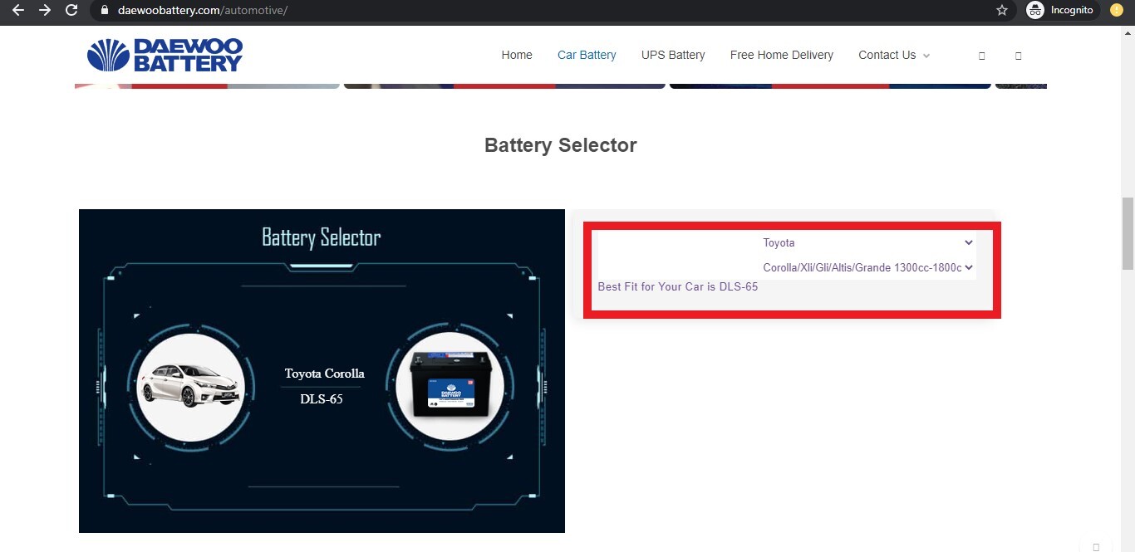1135x552 pixels.
Task: Click the first icon after Contact Us
Action: coord(982,56)
